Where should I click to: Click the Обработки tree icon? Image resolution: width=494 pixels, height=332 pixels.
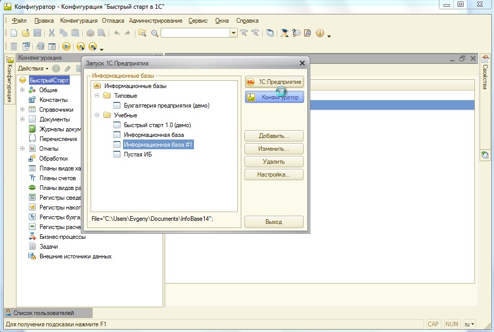32,159
